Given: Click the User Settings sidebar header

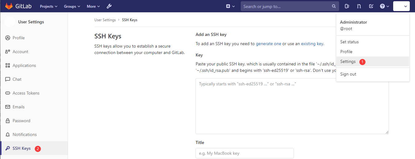Looking at the screenshot, I should pyautogui.click(x=31, y=22).
